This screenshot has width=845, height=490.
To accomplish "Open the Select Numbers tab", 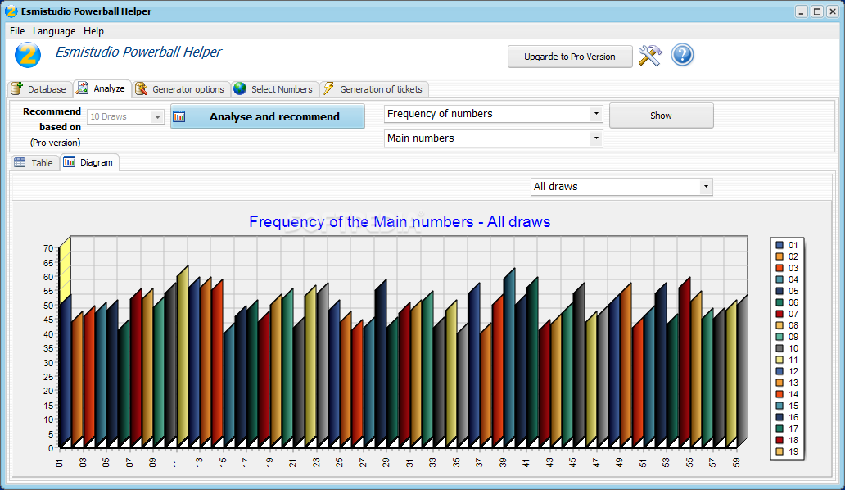I will coord(274,89).
